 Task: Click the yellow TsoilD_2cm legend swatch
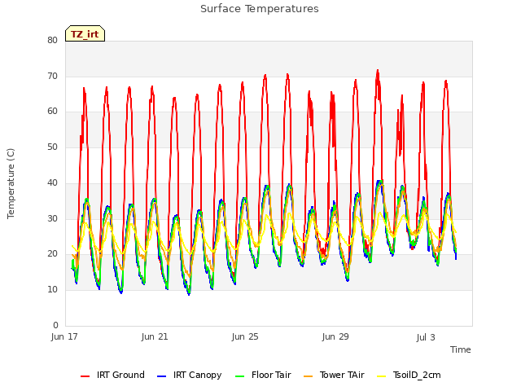pos(382,376)
